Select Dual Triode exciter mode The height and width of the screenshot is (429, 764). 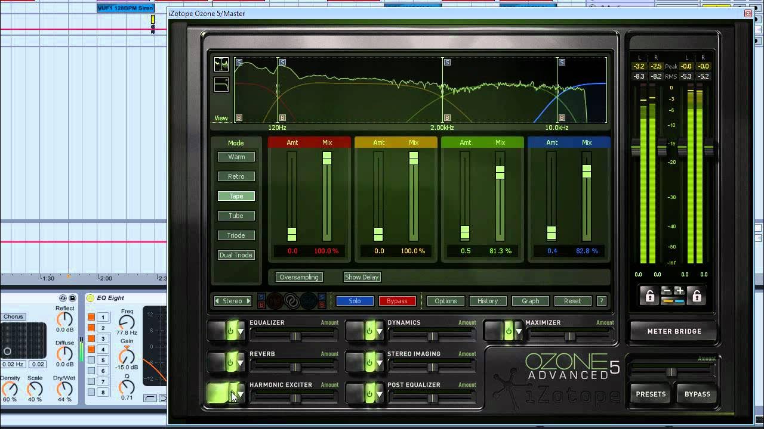236,255
